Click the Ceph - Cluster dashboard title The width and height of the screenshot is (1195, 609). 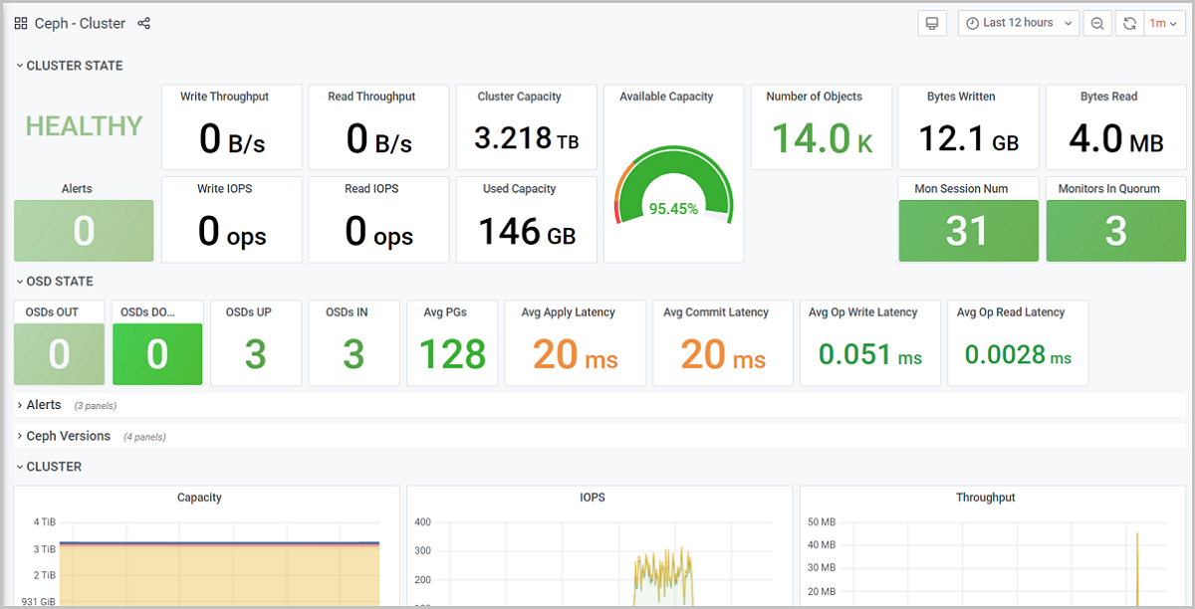coord(80,23)
